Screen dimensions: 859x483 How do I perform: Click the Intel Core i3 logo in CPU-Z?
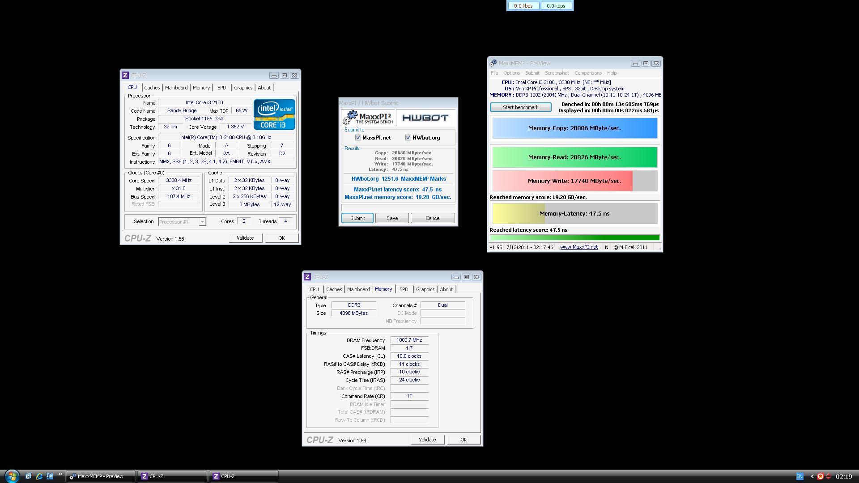[274, 114]
